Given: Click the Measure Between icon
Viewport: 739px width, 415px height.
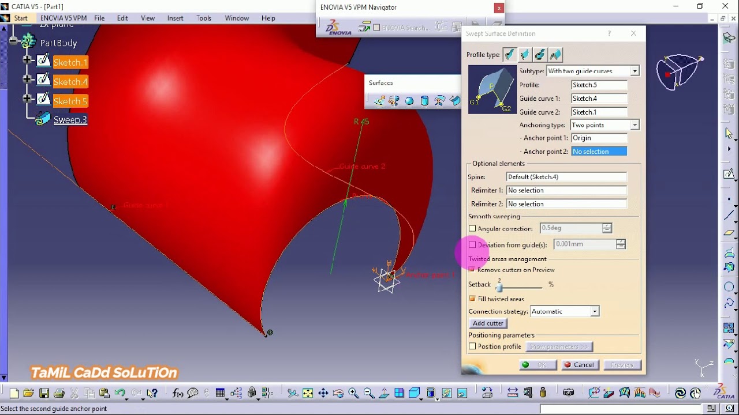Looking at the screenshot, I should (513, 393).
